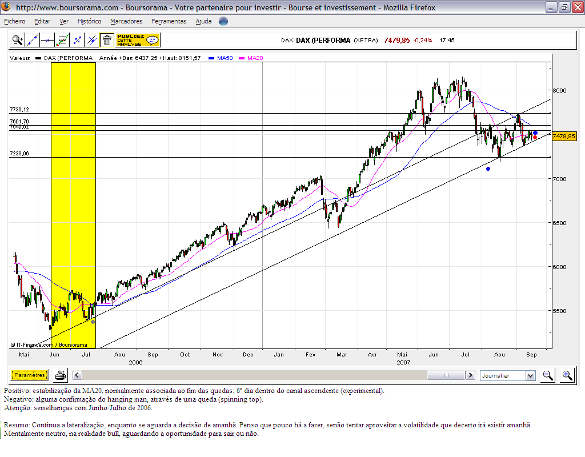Click the 6000 price axis label
585x457 pixels.
[560, 267]
